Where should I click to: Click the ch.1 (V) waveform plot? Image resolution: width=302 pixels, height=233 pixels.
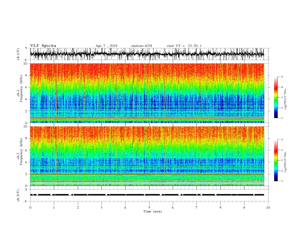147,54
